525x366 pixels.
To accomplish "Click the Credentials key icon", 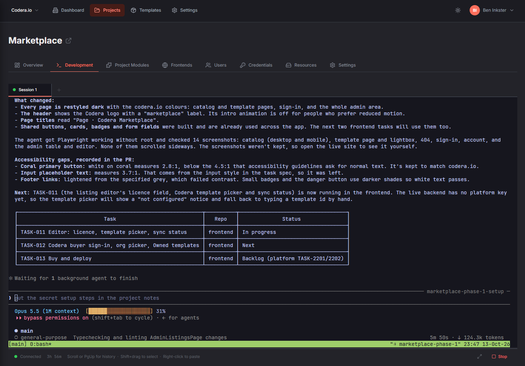I will pos(243,65).
